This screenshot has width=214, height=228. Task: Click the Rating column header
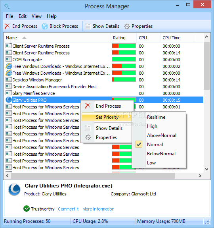tap(124, 38)
